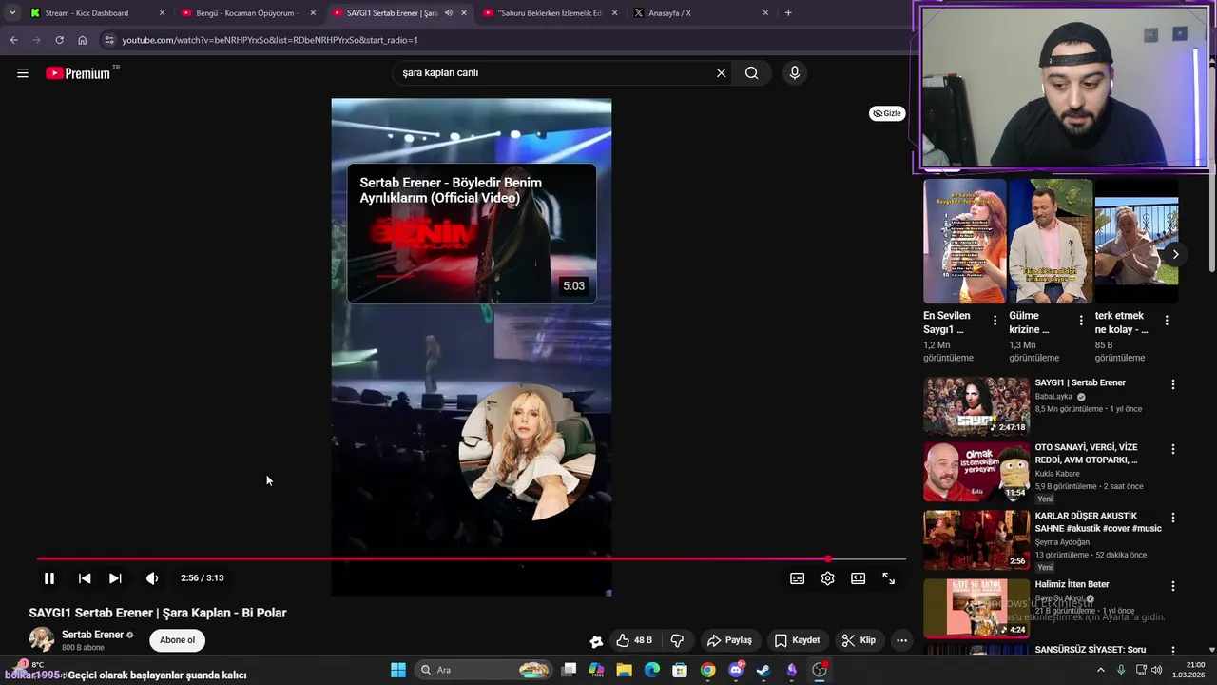This screenshot has height=685, width=1217.
Task: Go back in browser history
Action: 13,40
